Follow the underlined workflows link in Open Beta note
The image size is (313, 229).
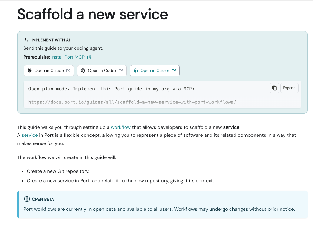45,209
